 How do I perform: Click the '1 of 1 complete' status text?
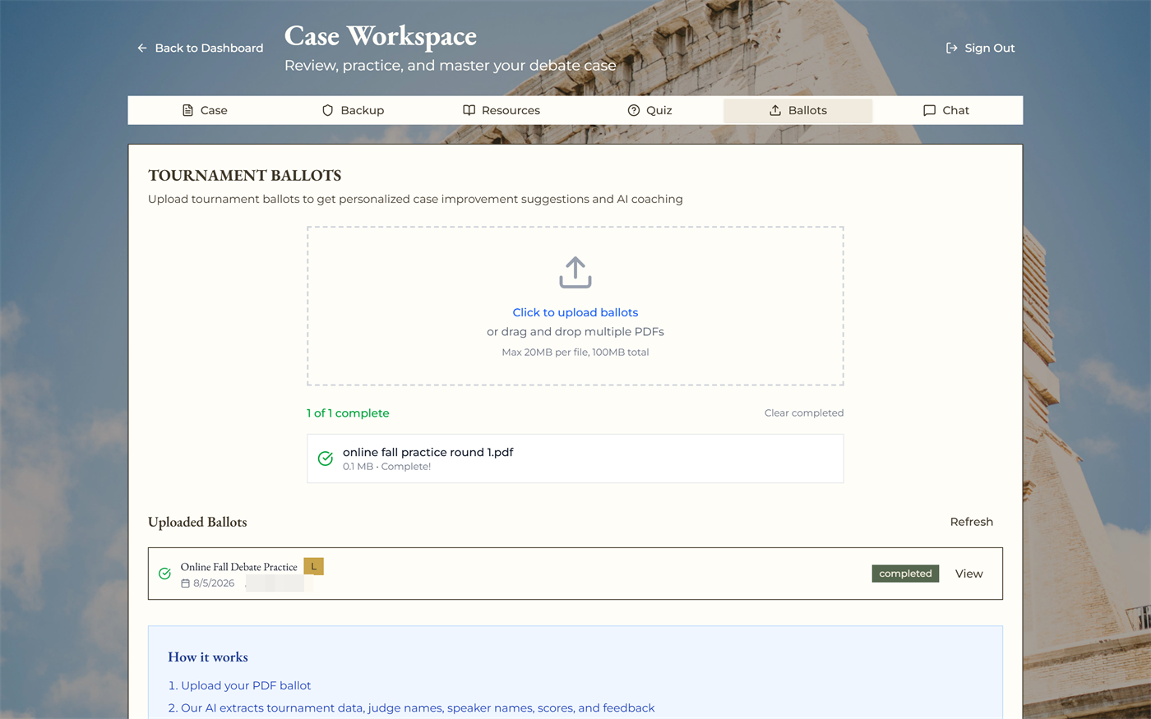tap(348, 413)
